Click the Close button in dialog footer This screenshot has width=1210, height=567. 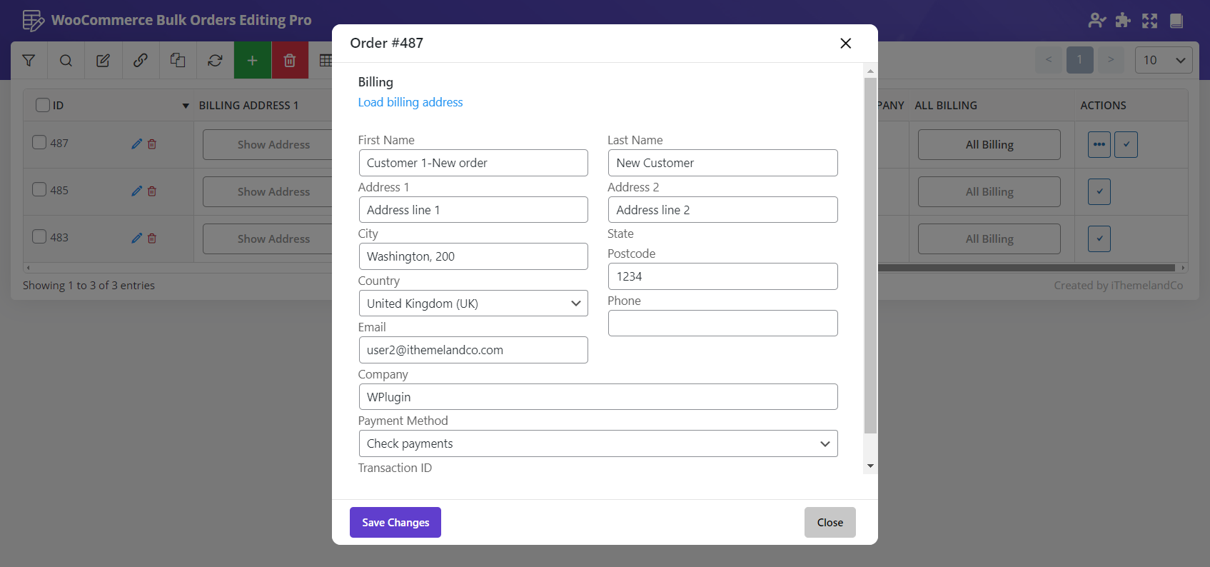pos(830,523)
